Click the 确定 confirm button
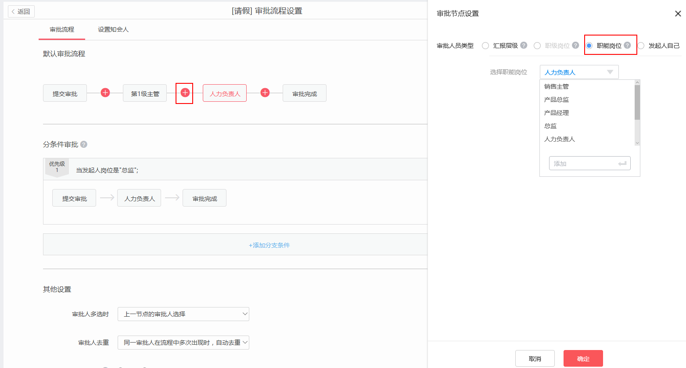The width and height of the screenshot is (686, 368). (583, 358)
